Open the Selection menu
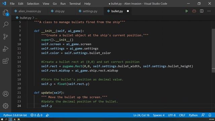 click(x=33, y=4)
